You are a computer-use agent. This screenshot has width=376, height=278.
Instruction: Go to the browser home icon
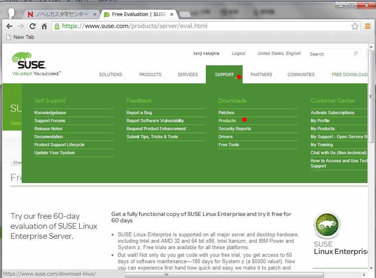[x=44, y=26]
